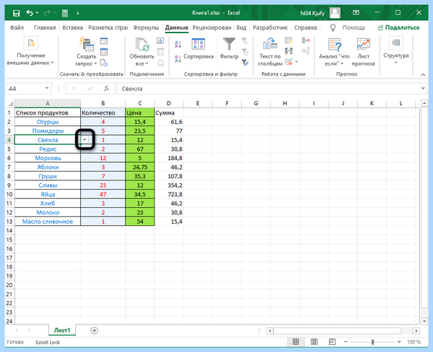The width and height of the screenshot is (433, 352).
Task: Switch to Page Layout view
Action: [x=314, y=342]
